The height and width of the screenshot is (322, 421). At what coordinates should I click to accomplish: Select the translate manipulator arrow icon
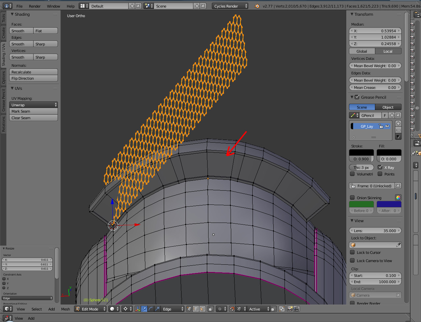point(144,309)
